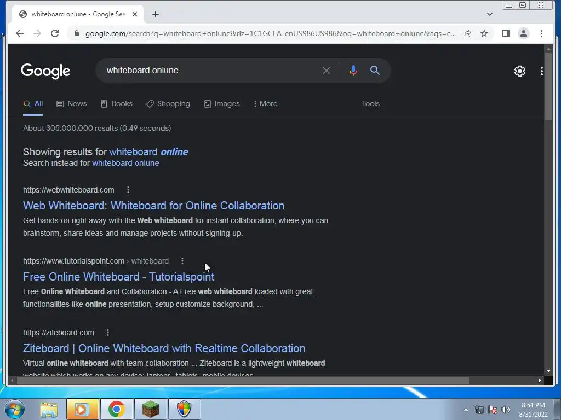Viewport: 561px width, 420px height.
Task: Click the https://ziteboard.com URL text
Action: pos(59,332)
